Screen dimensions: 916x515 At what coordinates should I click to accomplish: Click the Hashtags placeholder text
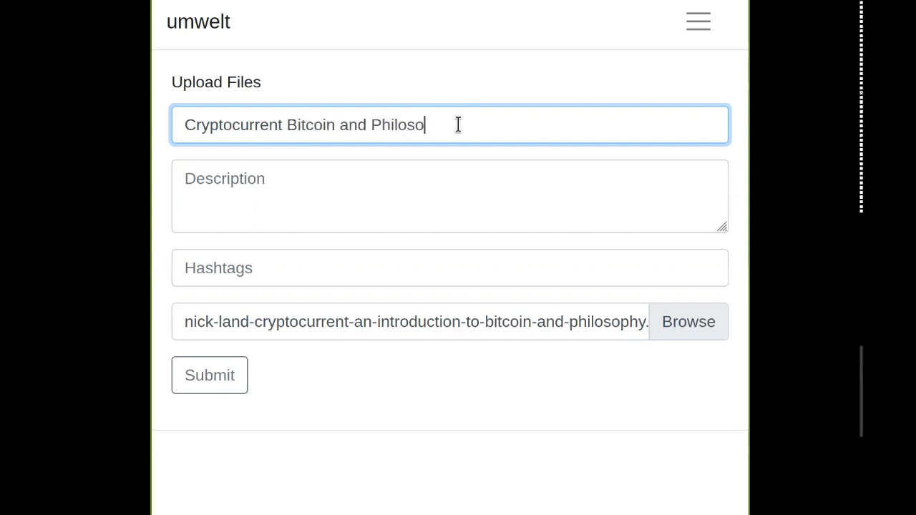pyautogui.click(x=218, y=268)
